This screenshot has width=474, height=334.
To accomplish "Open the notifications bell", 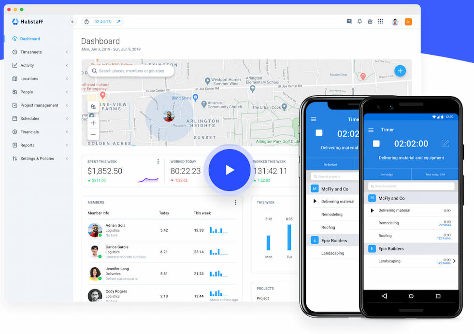I will coord(359,22).
